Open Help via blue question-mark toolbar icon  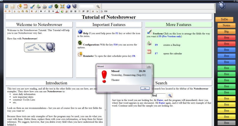coord(69,6)
